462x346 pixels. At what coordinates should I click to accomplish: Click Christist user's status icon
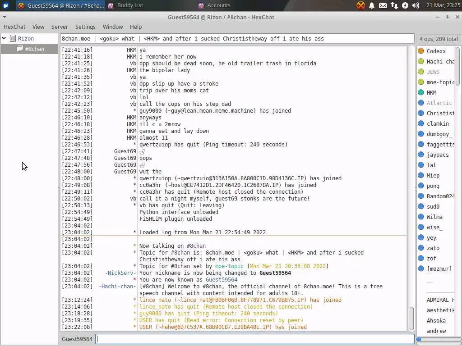click(x=421, y=113)
